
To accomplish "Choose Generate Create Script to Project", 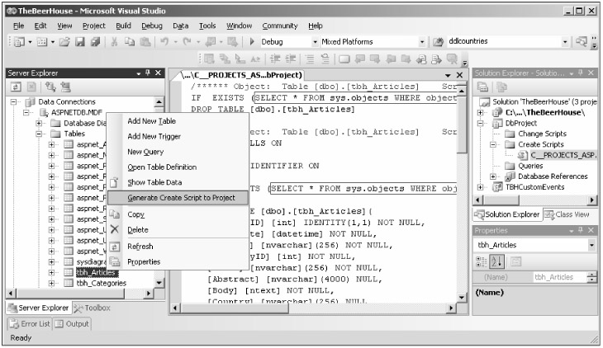I will [x=182, y=198].
